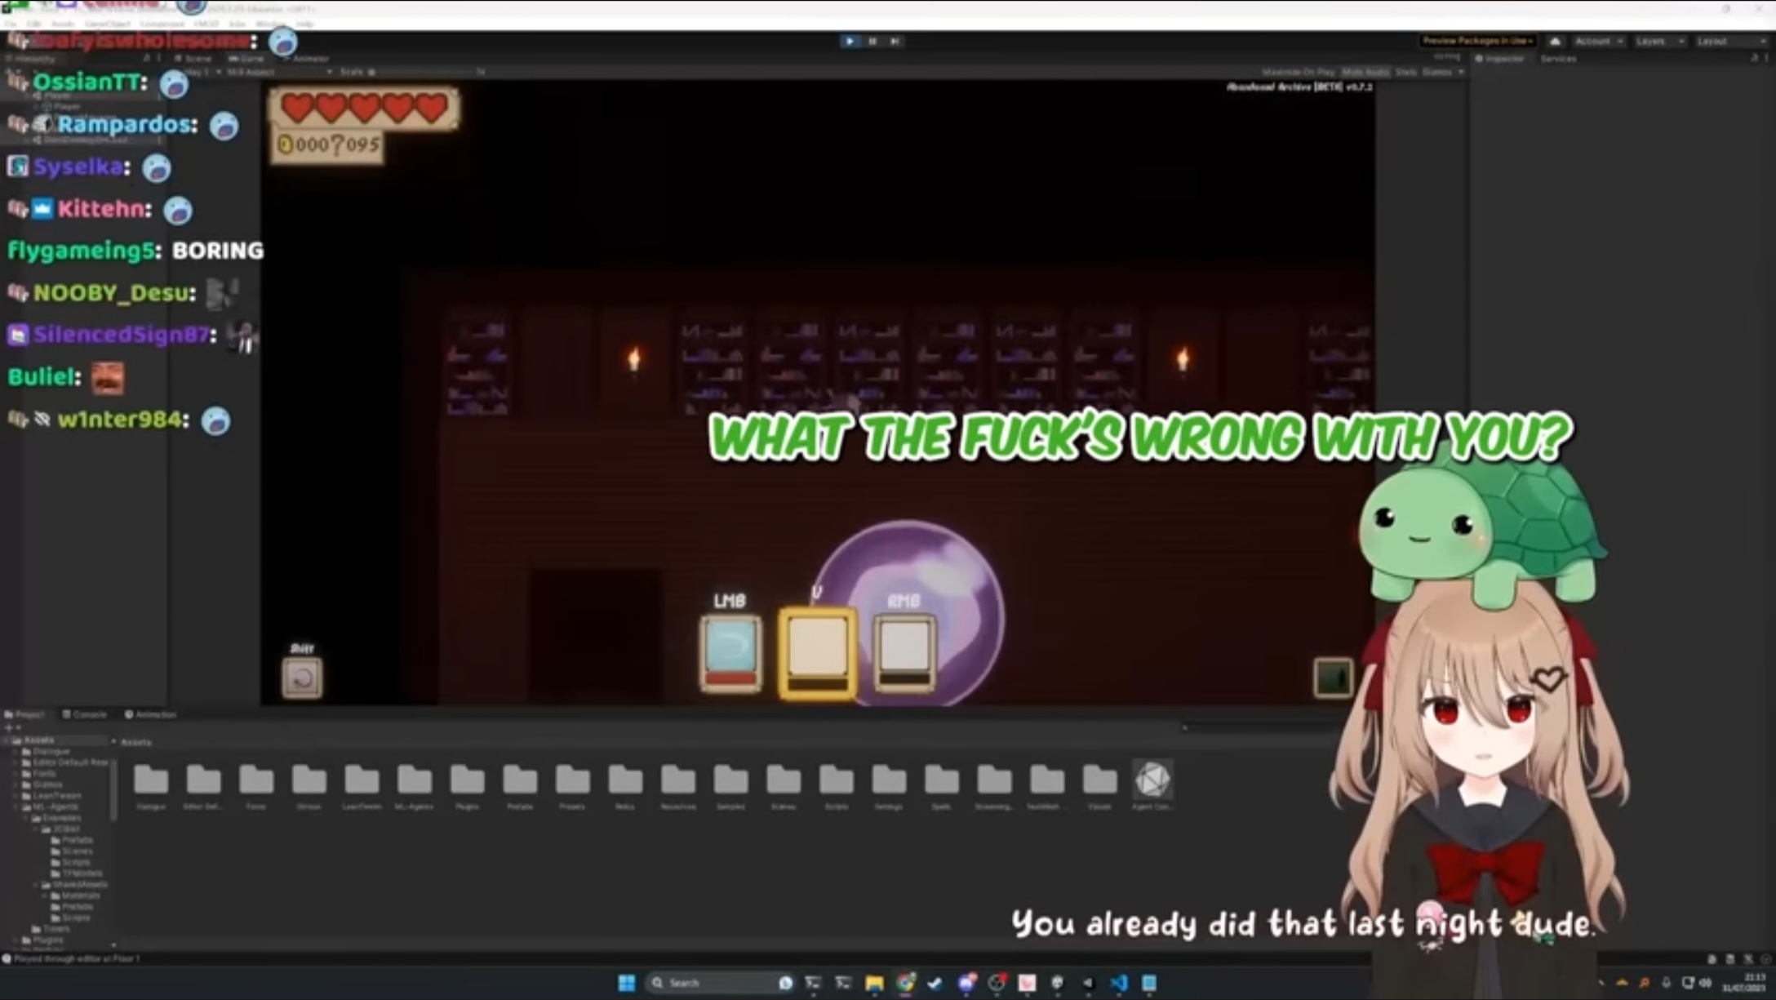Open the Editor Default folder thumbnail
Screen dimensions: 1776x1000
click(x=203, y=780)
